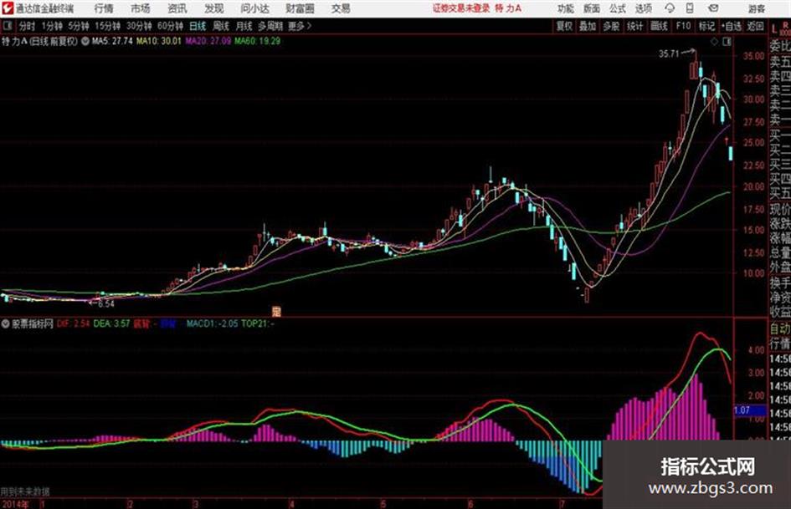Screen dimensions: 791x509
Task: Open the 资讯 menu
Action: tap(177, 8)
